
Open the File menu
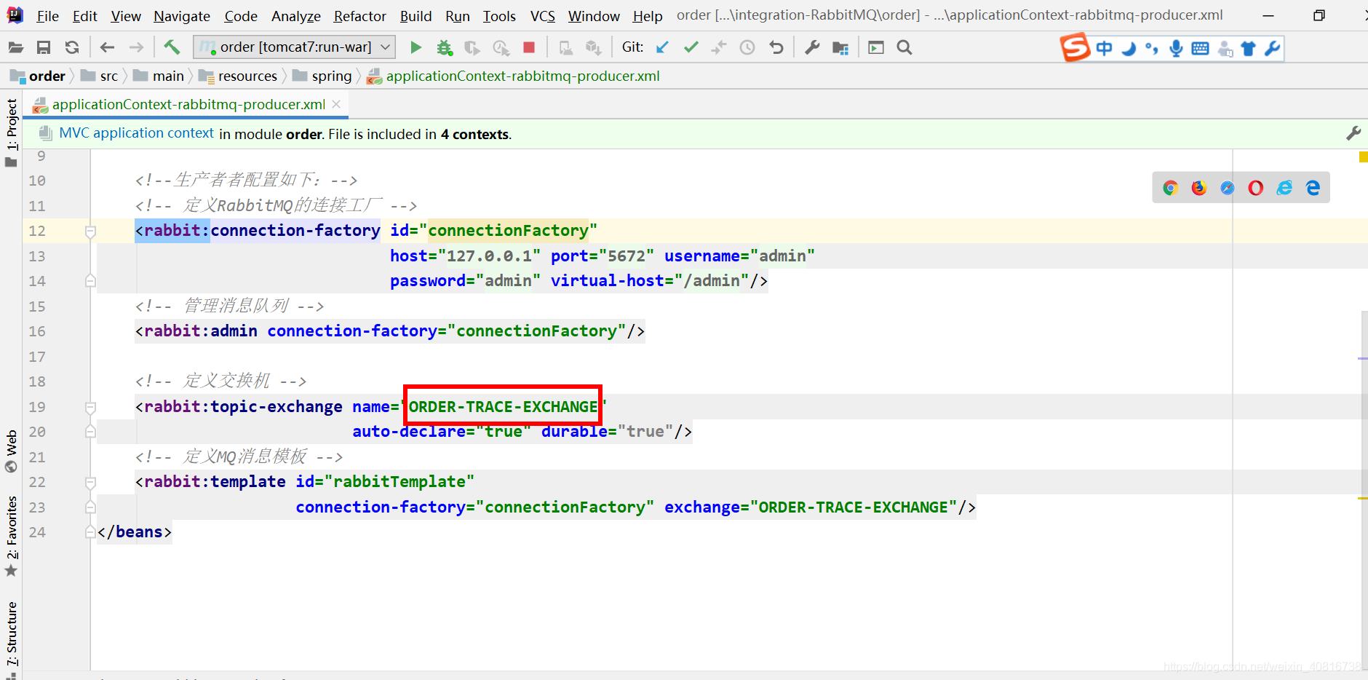coord(47,16)
